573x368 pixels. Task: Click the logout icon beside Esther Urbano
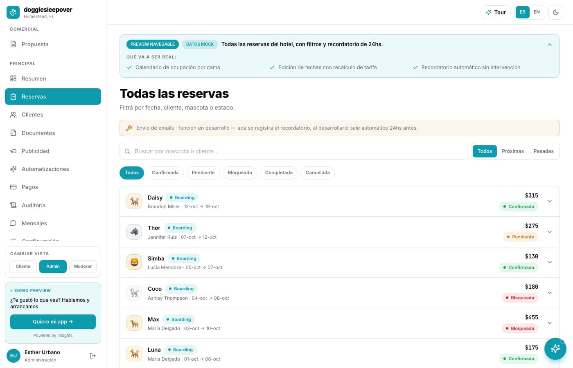click(x=93, y=356)
